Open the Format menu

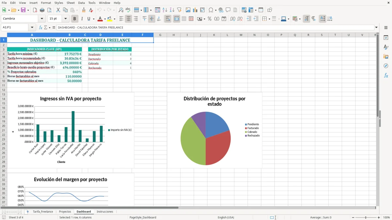pos(46,3)
